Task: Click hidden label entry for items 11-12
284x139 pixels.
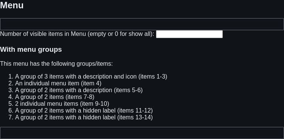Action: [x=84, y=111]
